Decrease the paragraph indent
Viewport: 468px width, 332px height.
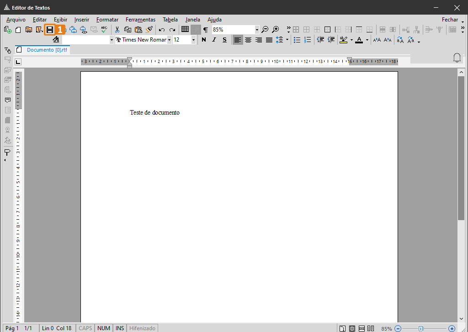320,40
